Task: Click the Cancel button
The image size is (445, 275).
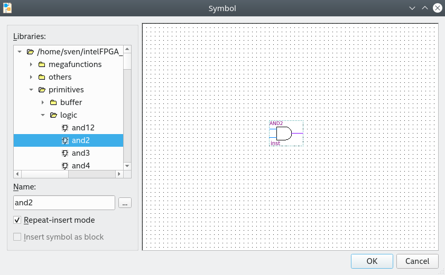Action: 417,261
